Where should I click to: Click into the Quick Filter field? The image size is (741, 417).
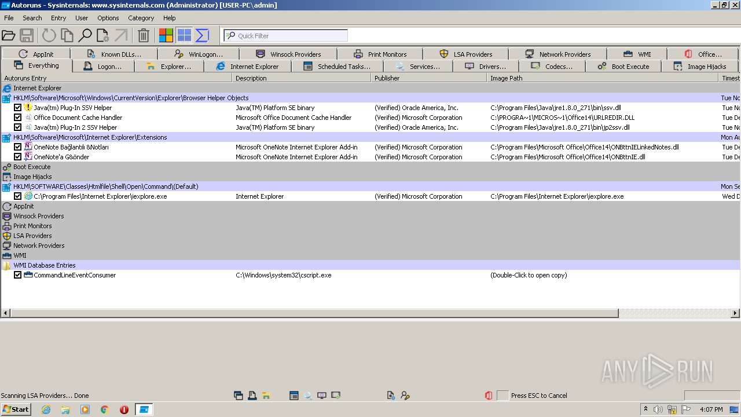pos(286,36)
